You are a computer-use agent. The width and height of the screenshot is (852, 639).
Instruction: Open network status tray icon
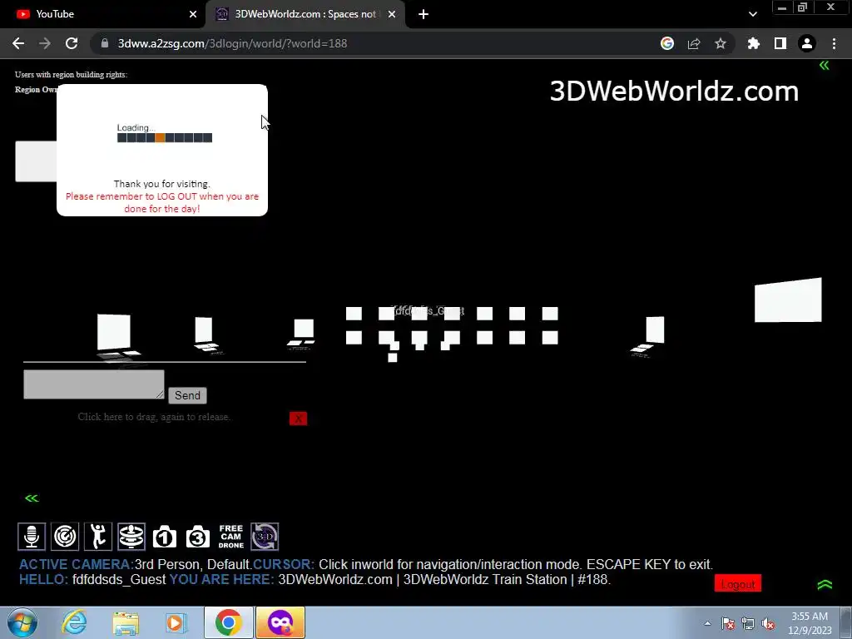point(748,623)
